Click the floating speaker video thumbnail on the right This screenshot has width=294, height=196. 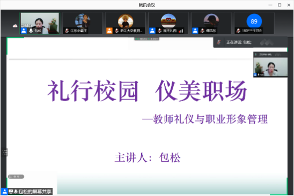tap(270, 64)
